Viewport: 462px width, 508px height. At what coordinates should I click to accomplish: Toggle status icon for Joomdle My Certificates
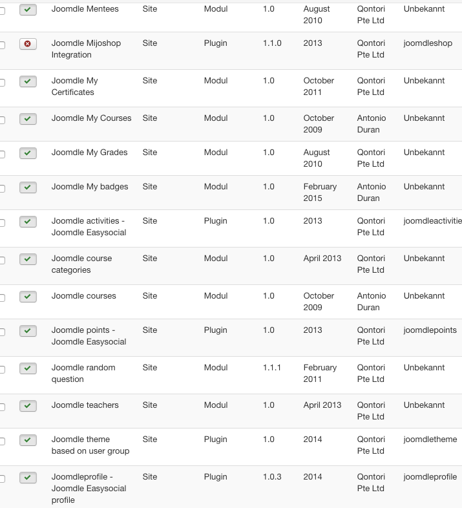28,81
